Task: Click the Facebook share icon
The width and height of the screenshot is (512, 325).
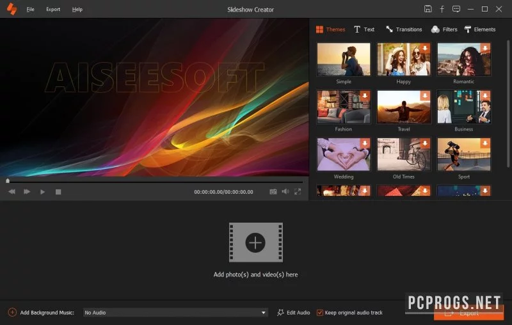Action: point(442,9)
